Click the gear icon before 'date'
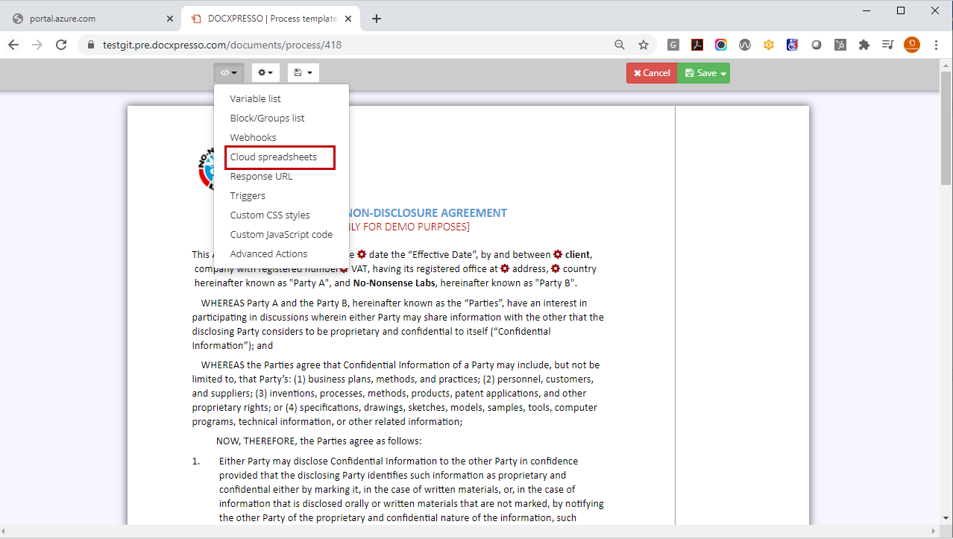The height and width of the screenshot is (539, 953). [362, 254]
